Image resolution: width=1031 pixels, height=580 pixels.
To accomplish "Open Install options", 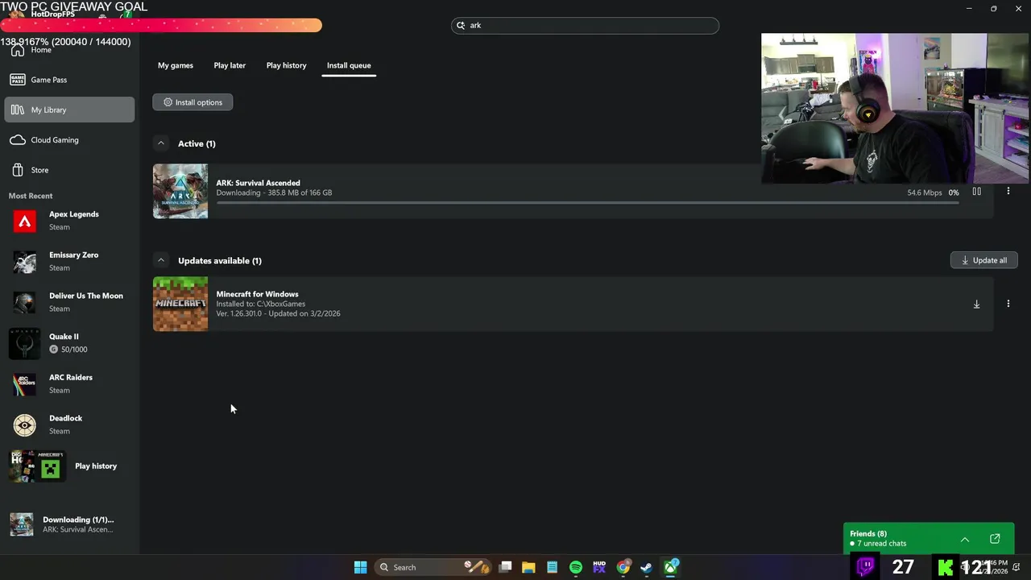I will [x=193, y=102].
